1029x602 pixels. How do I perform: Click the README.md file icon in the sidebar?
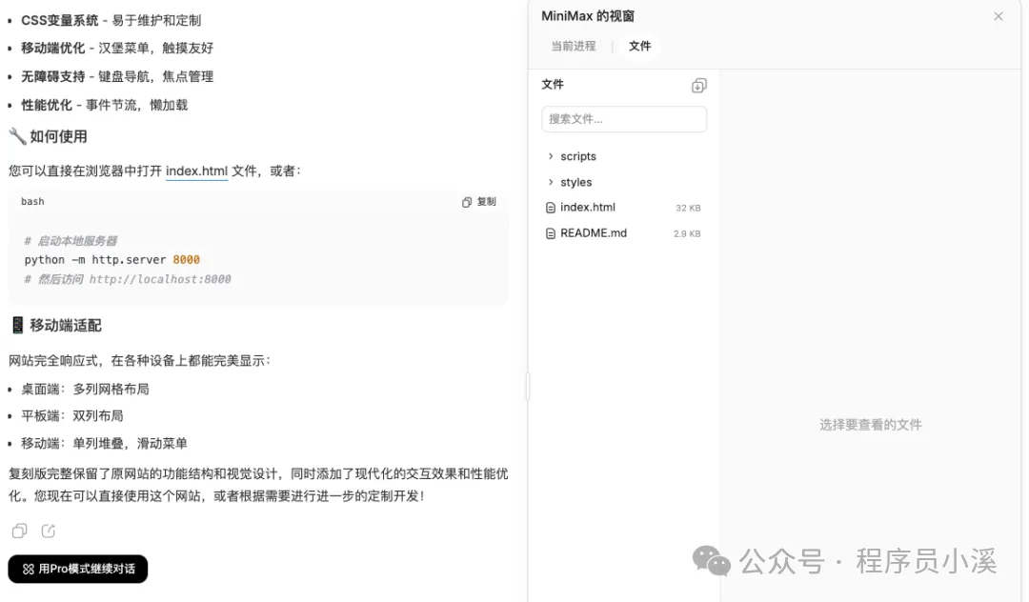pyautogui.click(x=550, y=232)
